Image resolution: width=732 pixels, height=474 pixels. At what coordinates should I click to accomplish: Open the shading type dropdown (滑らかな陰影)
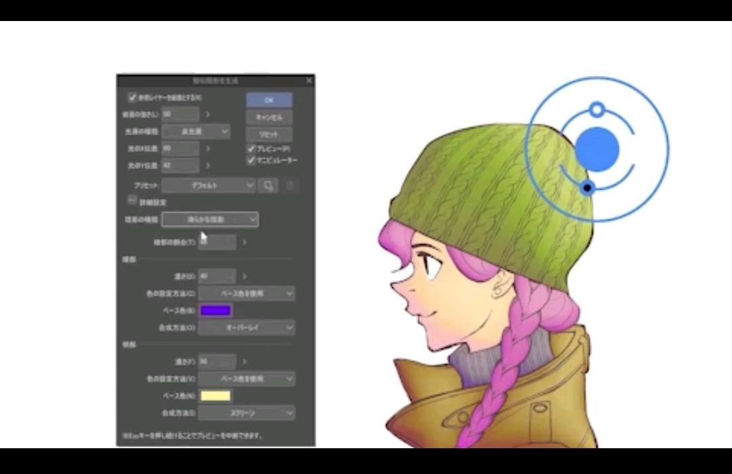pyautogui.click(x=210, y=220)
